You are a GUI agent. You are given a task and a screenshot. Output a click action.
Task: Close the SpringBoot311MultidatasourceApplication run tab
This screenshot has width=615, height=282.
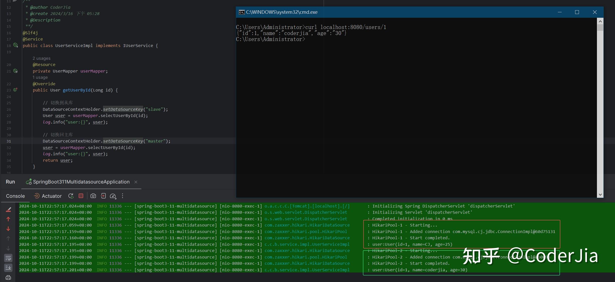point(136,182)
